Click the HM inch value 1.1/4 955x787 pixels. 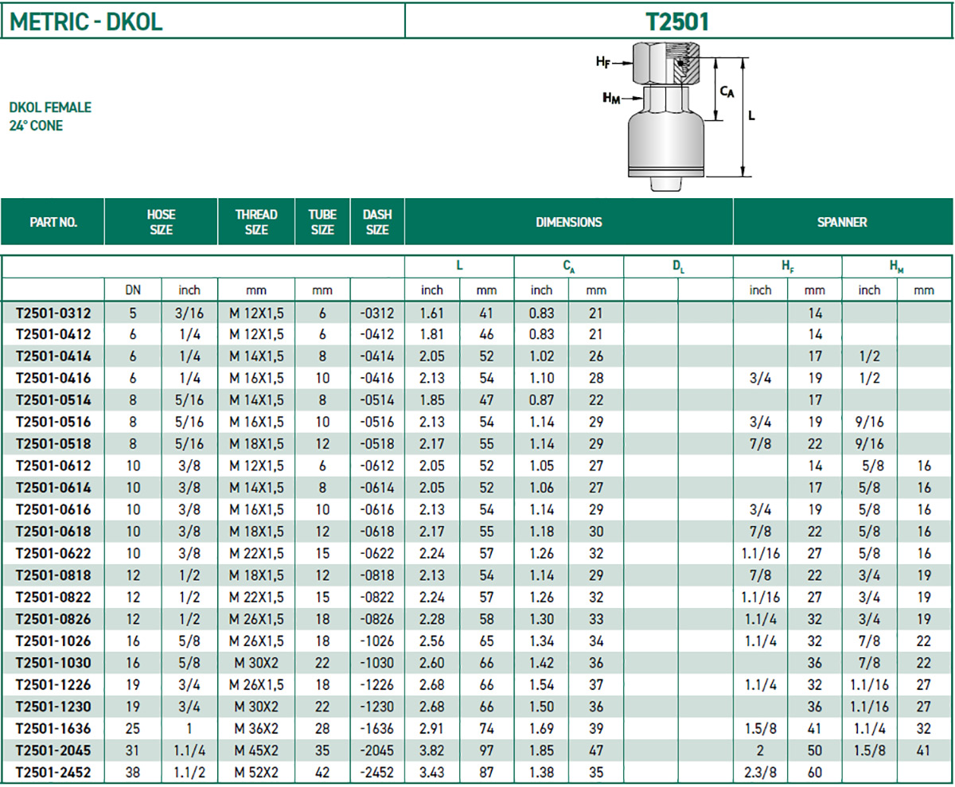click(870, 728)
